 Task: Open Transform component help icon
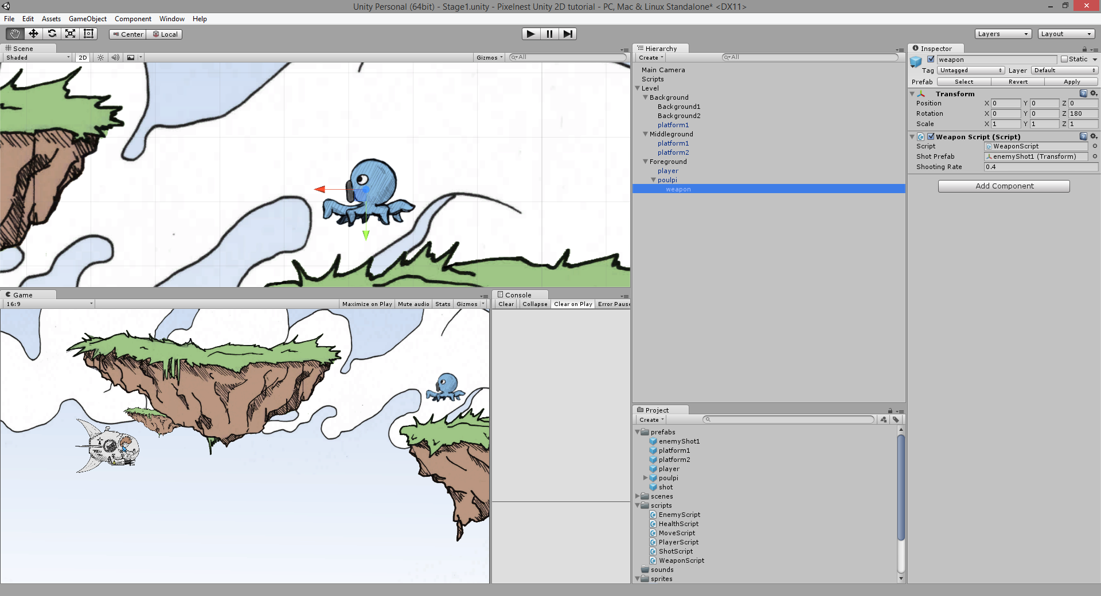pos(1083,93)
